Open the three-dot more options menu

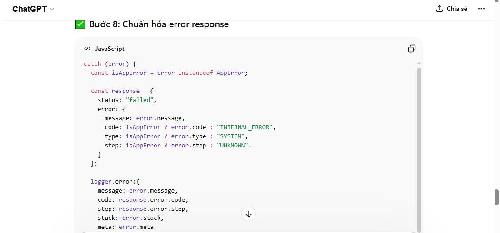[x=481, y=9]
